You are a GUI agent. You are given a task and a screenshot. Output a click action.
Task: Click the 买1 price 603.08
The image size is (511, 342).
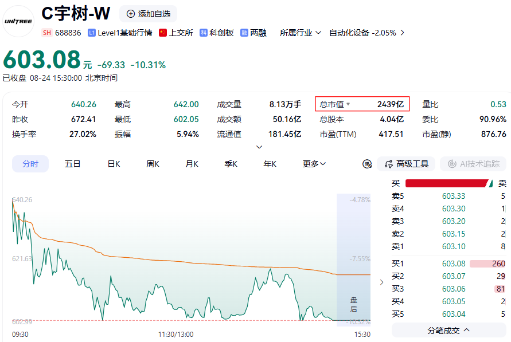(453, 264)
